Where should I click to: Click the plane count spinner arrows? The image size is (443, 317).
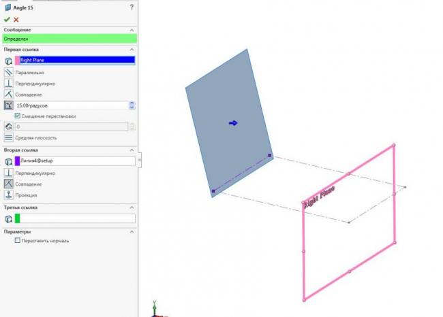pos(132,127)
